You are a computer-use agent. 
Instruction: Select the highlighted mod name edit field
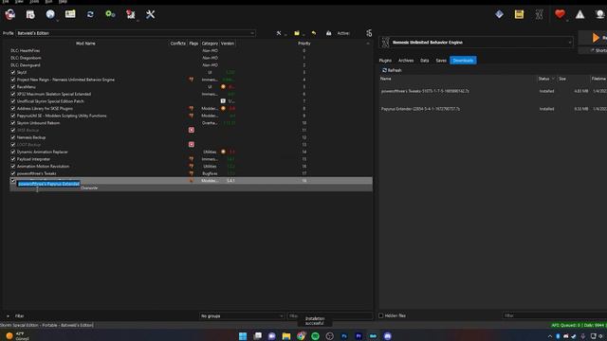48,184
